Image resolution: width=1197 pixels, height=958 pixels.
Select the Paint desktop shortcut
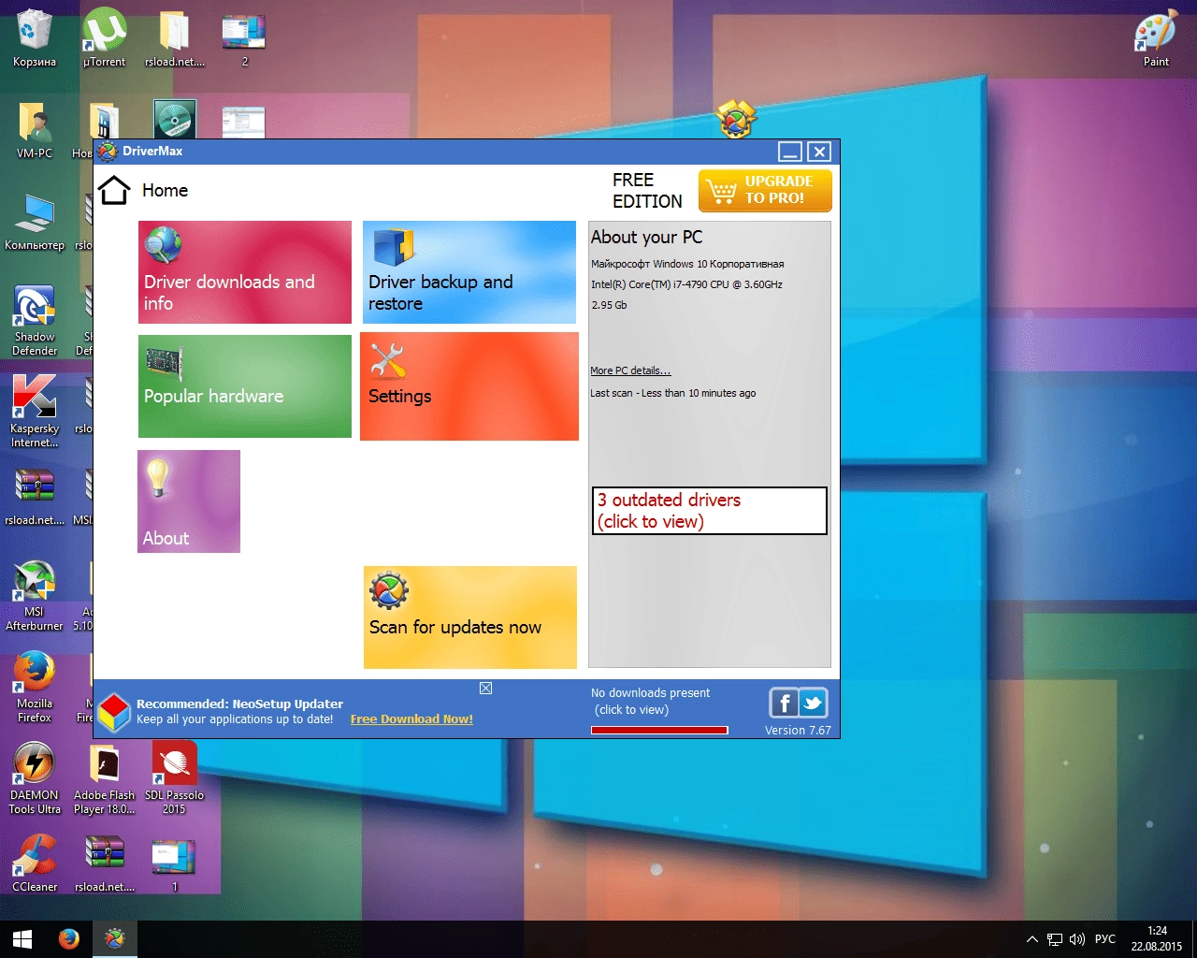coord(1156,38)
